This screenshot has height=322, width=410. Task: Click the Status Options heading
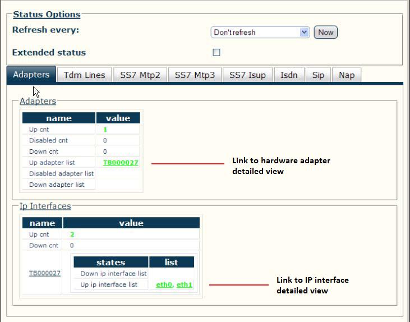point(47,15)
